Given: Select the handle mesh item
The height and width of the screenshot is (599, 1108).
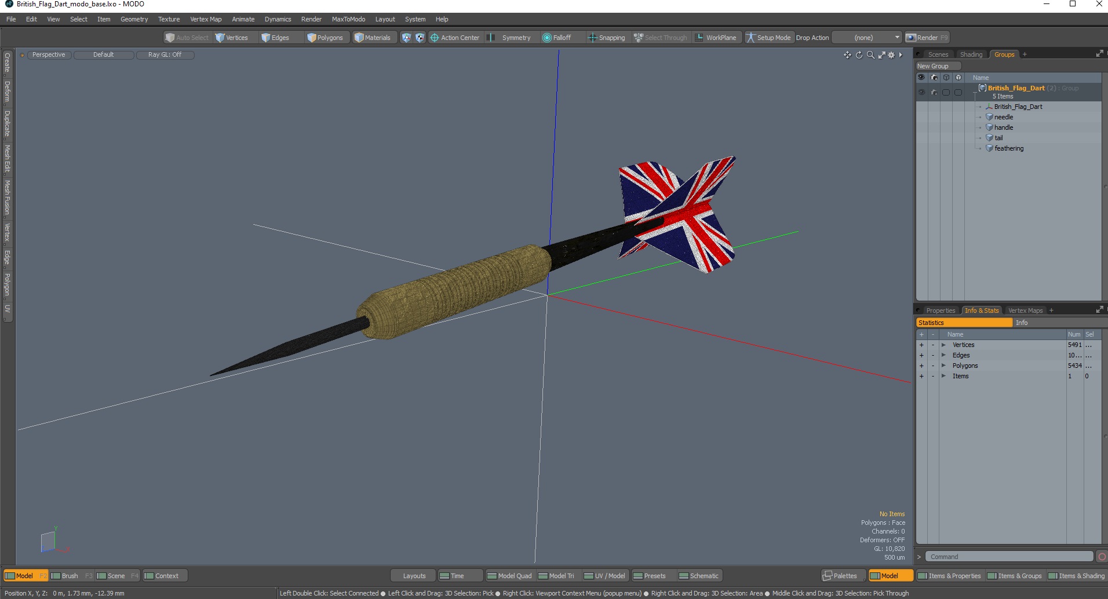Looking at the screenshot, I should pos(1004,127).
